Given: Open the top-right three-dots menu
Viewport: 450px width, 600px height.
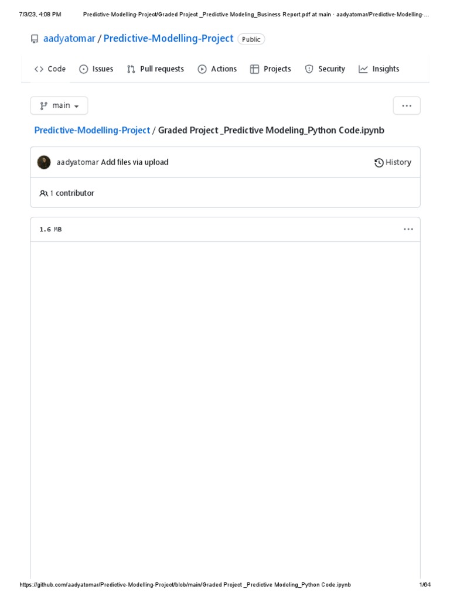Looking at the screenshot, I should 407,105.
